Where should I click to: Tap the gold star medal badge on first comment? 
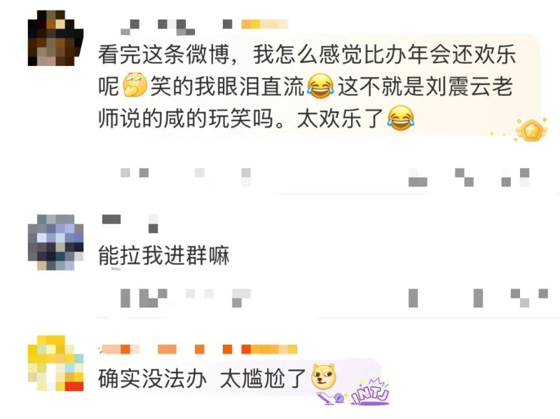pyautogui.click(x=531, y=130)
